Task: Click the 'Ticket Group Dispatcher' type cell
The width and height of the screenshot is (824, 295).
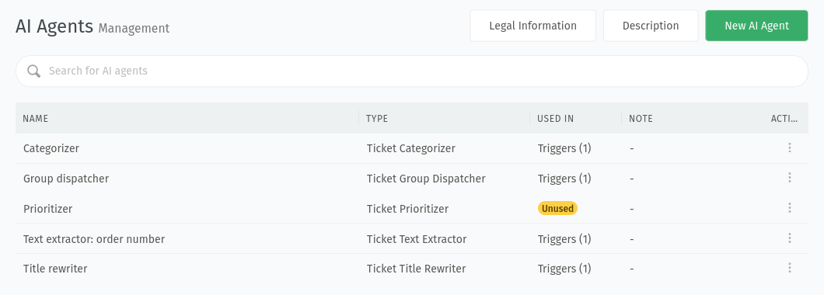Action: [x=426, y=179]
